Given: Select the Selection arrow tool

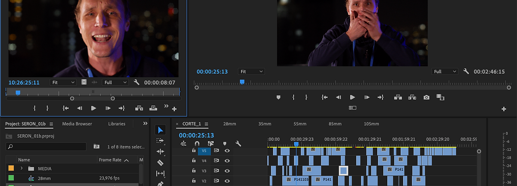Looking at the screenshot, I should 160,130.
